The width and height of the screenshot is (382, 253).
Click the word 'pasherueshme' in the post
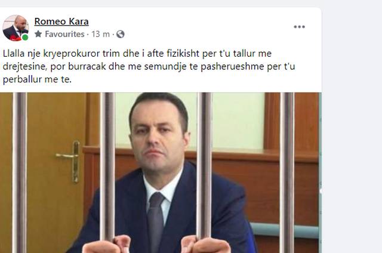[x=232, y=66]
